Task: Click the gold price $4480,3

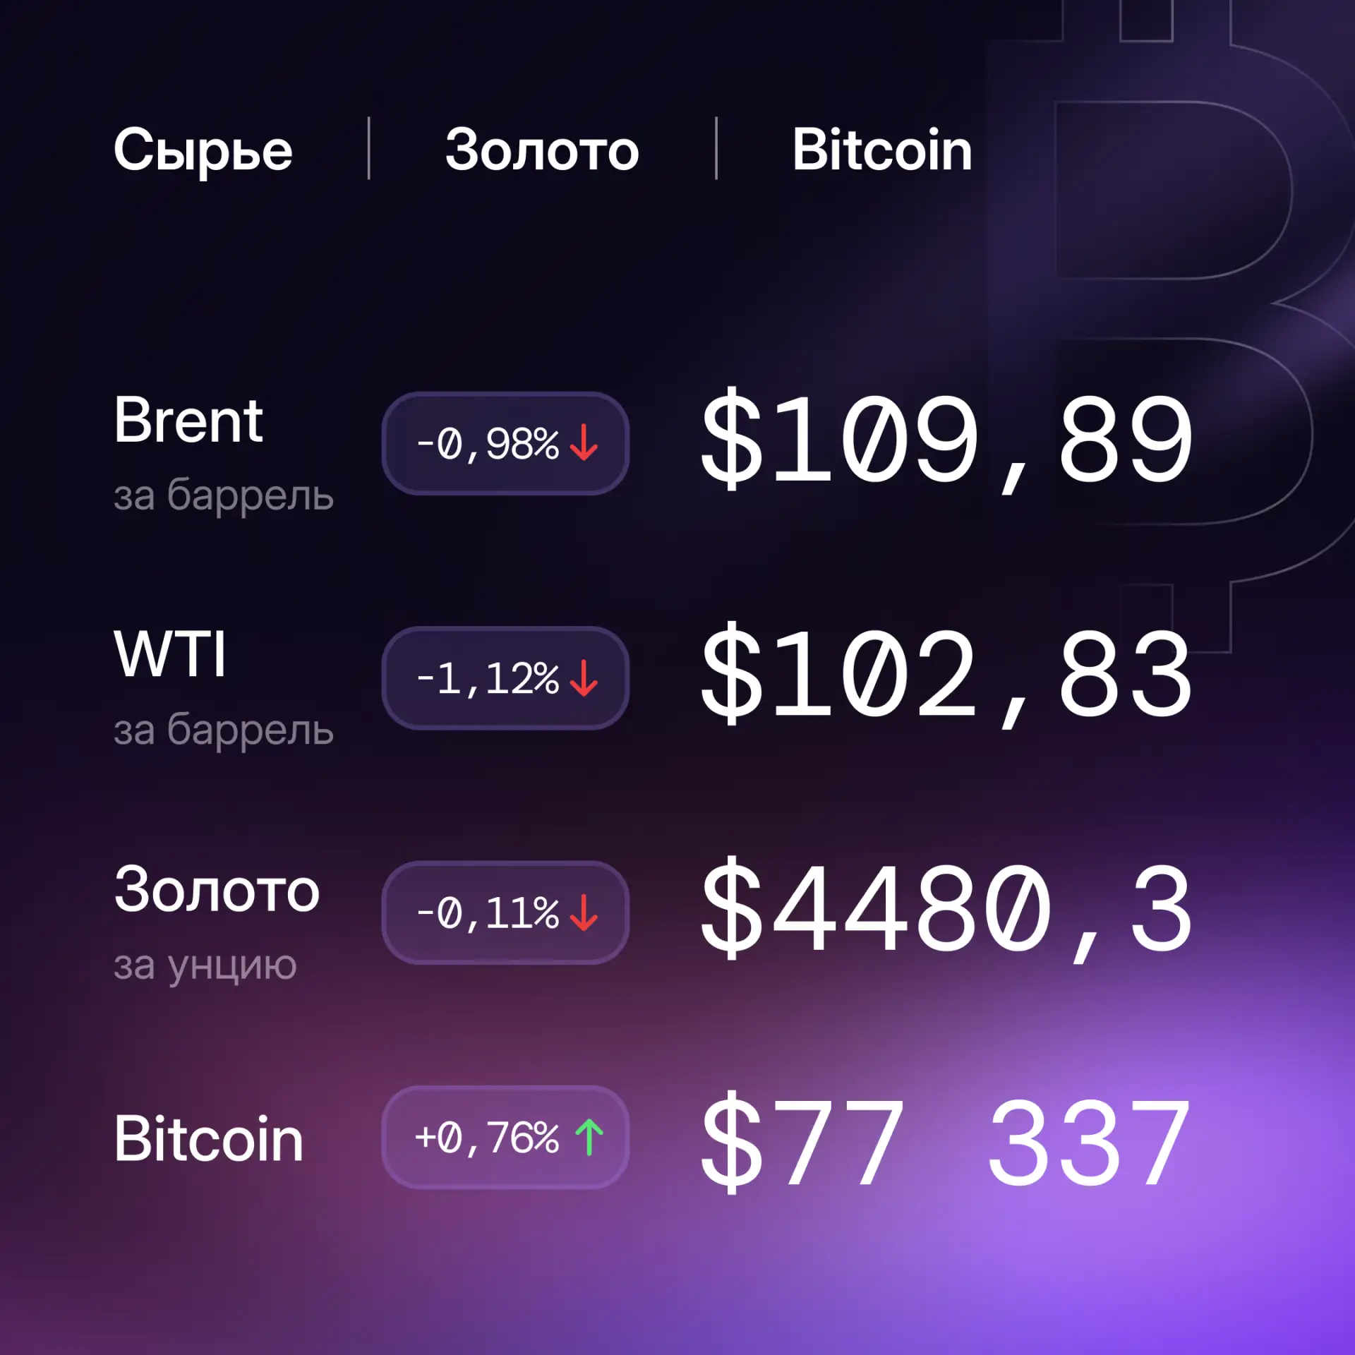Action: (946, 910)
